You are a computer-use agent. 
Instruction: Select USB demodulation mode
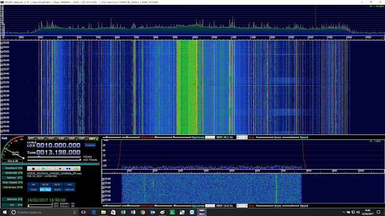click(x=73, y=139)
